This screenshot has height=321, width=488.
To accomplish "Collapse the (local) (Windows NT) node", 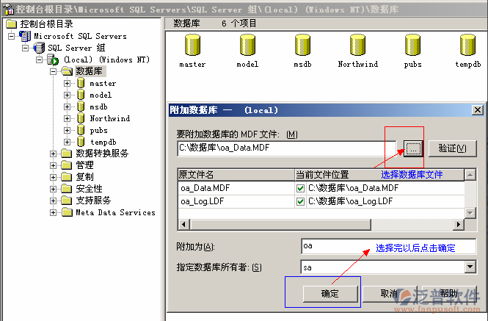I will pos(39,59).
